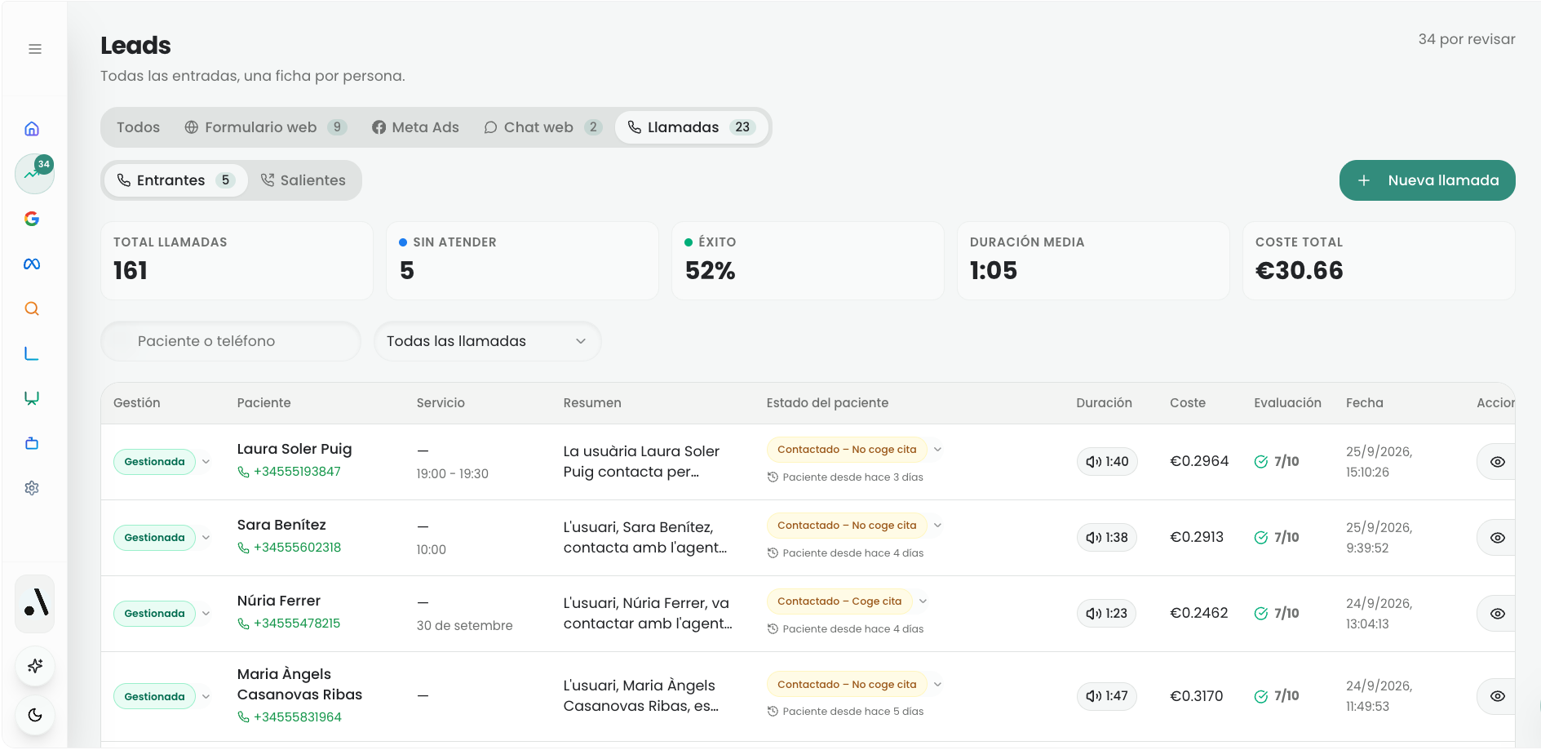Click the Duración column header
This screenshot has height=750, width=1541.
click(x=1104, y=403)
